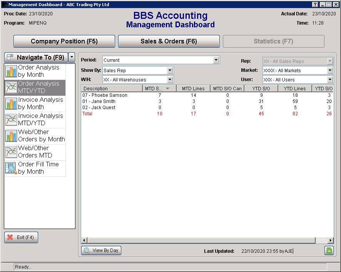Select Order Fill Time by Month icon
The height and width of the screenshot is (272, 341).
[x=11, y=168]
